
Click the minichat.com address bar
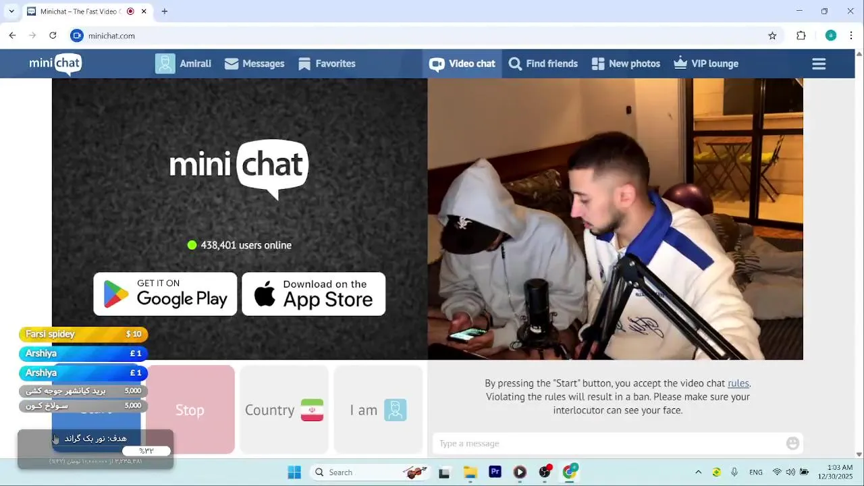[418, 36]
